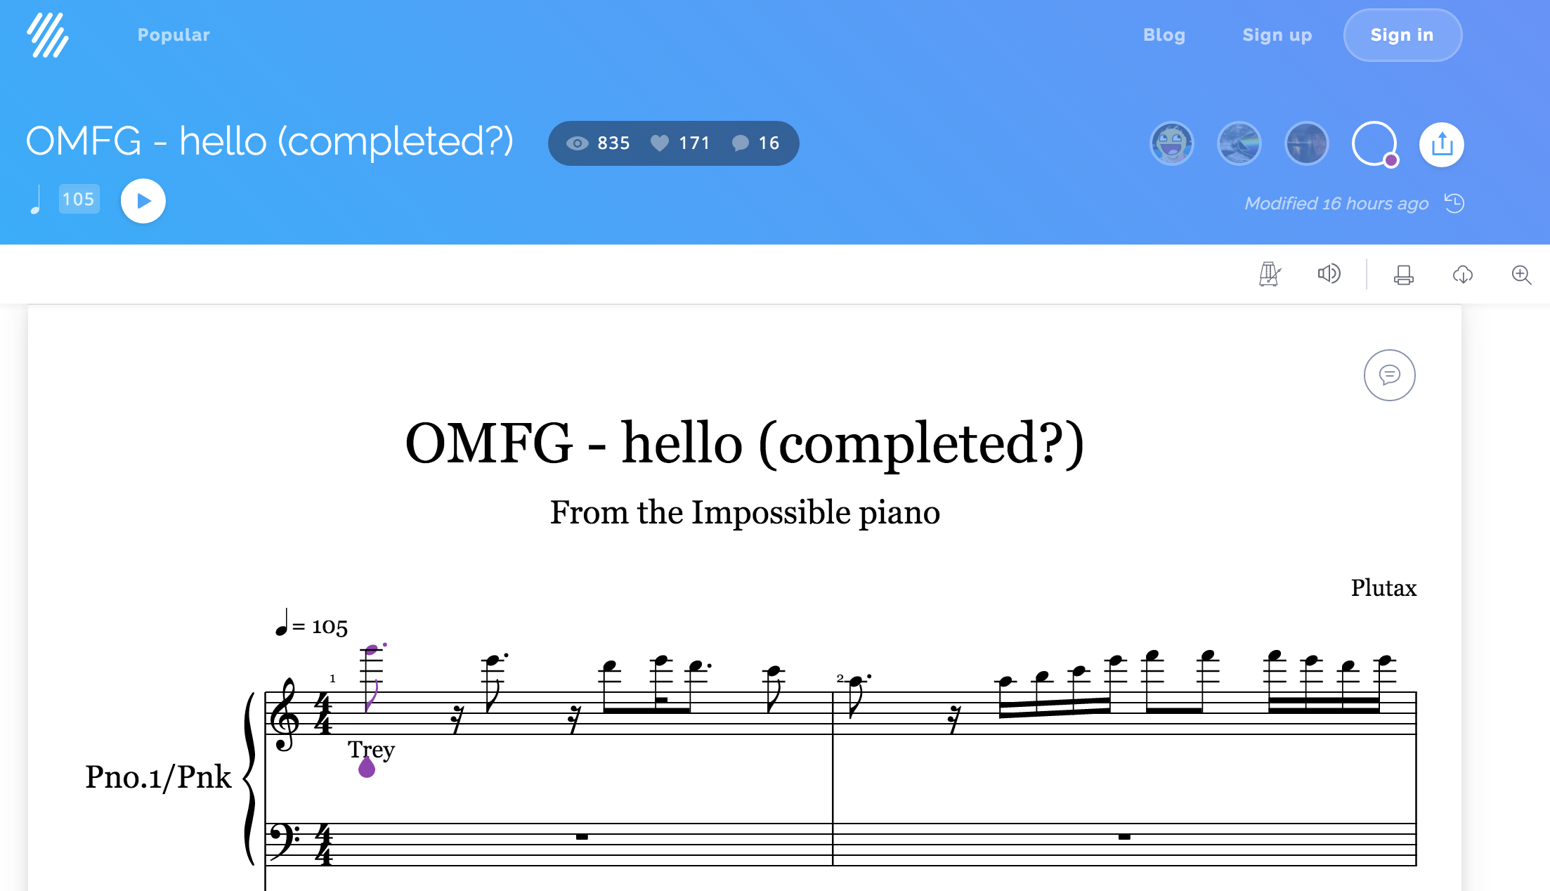Open the score comments bubble button
The width and height of the screenshot is (1550, 891).
[1390, 375]
